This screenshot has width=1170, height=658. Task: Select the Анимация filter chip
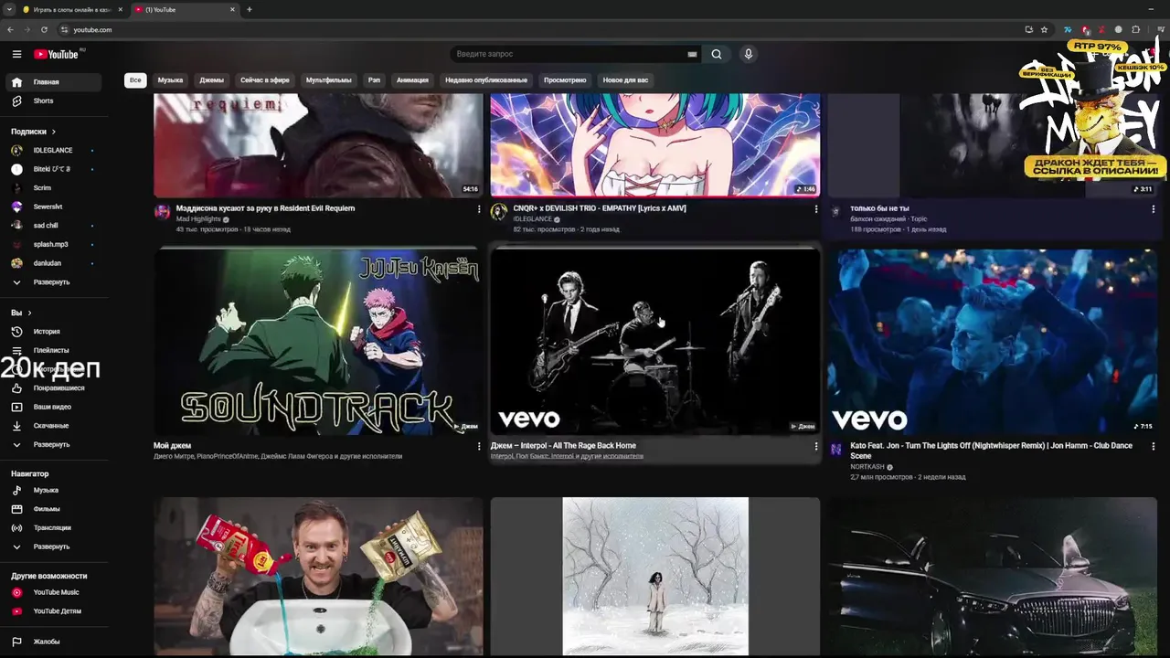tap(412, 80)
